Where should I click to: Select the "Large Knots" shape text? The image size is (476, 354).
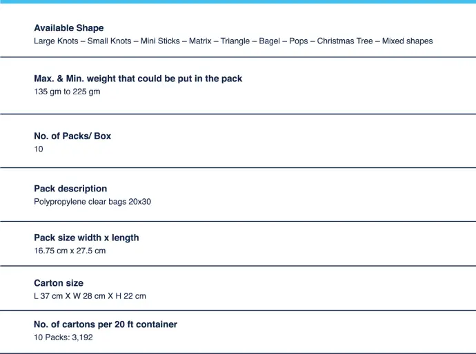click(x=56, y=41)
